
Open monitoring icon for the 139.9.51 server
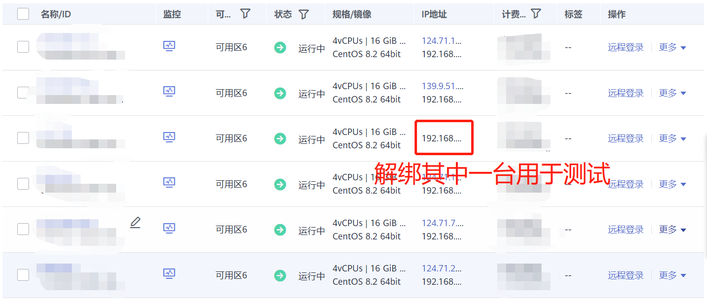[169, 91]
